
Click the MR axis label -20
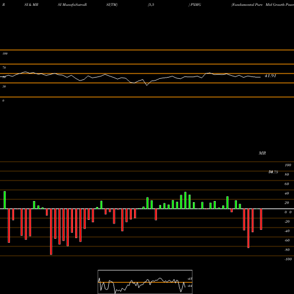287,222
